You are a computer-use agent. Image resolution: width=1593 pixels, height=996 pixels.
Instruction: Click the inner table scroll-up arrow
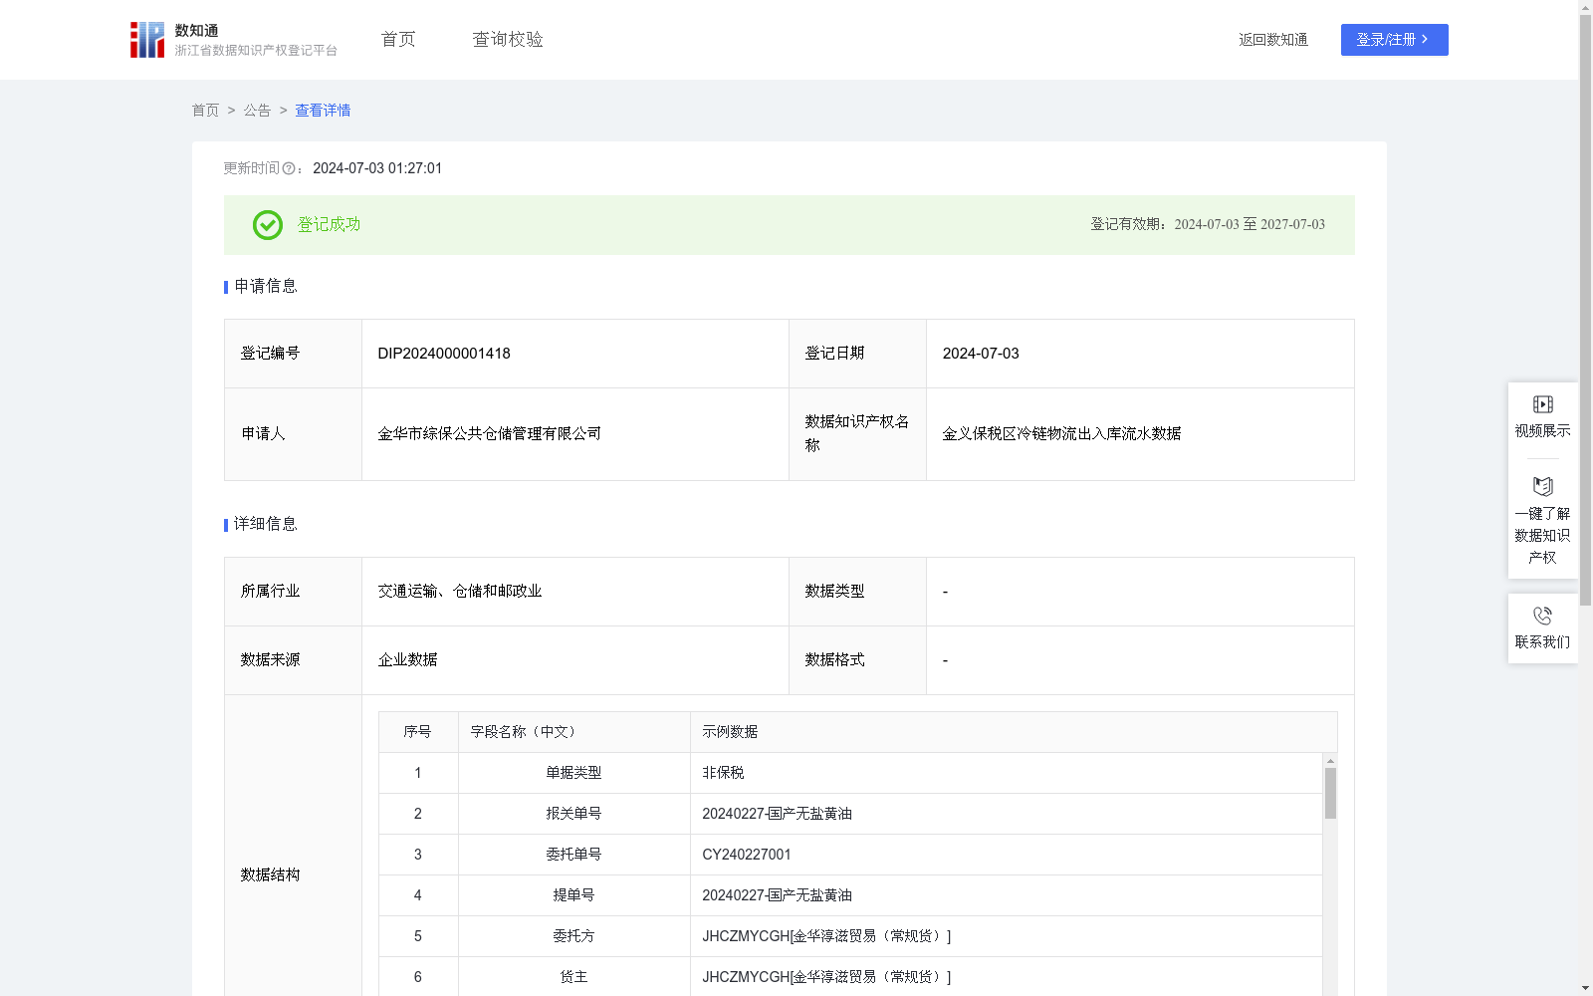[1330, 761]
